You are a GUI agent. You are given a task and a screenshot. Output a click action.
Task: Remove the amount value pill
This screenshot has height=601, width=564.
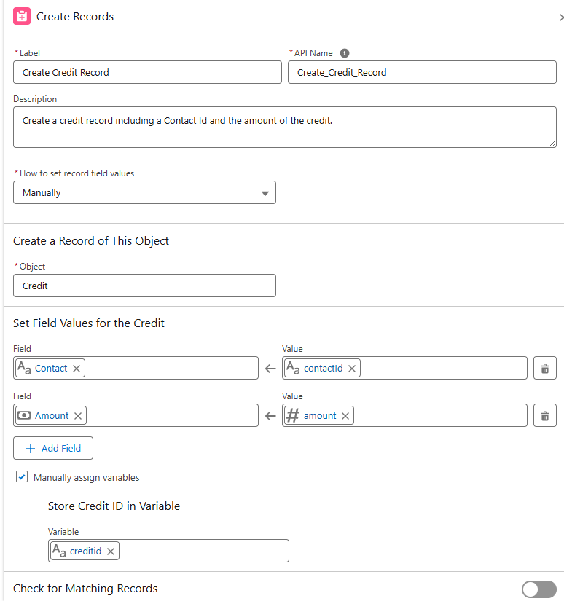(345, 416)
